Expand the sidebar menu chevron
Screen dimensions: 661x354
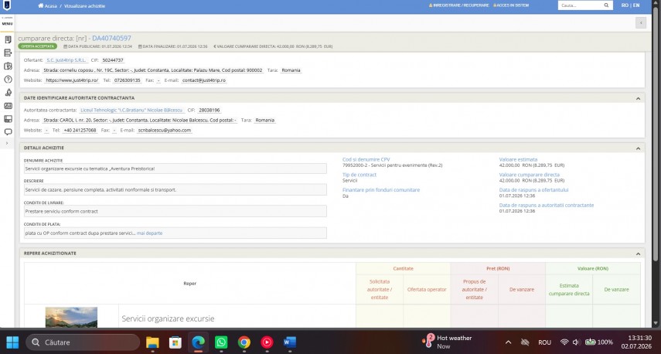(x=7, y=143)
